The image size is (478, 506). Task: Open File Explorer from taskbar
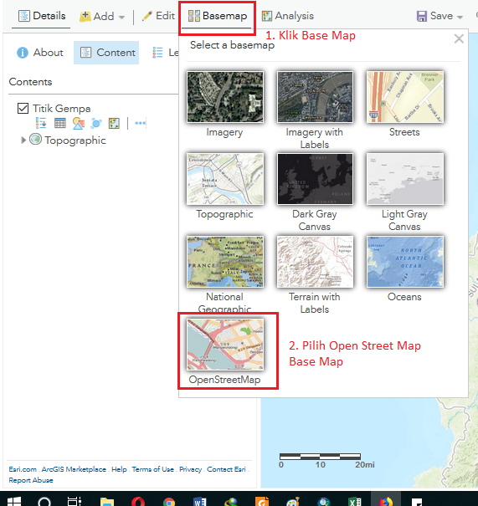107,501
